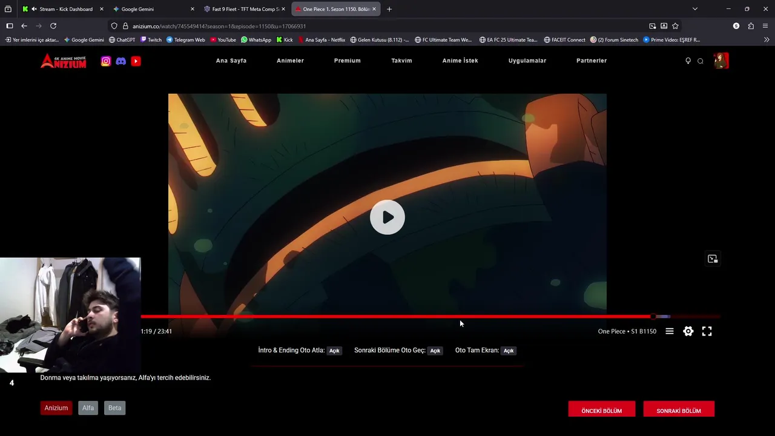Image resolution: width=775 pixels, height=436 pixels.
Task: Open Forum Sinetech bookmark
Action: pyautogui.click(x=614, y=40)
